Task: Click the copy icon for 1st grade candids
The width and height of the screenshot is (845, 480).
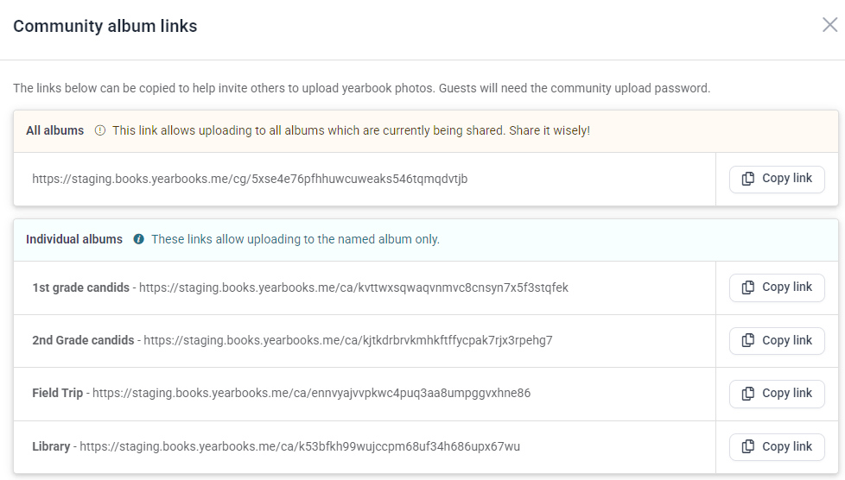Action: (x=747, y=287)
